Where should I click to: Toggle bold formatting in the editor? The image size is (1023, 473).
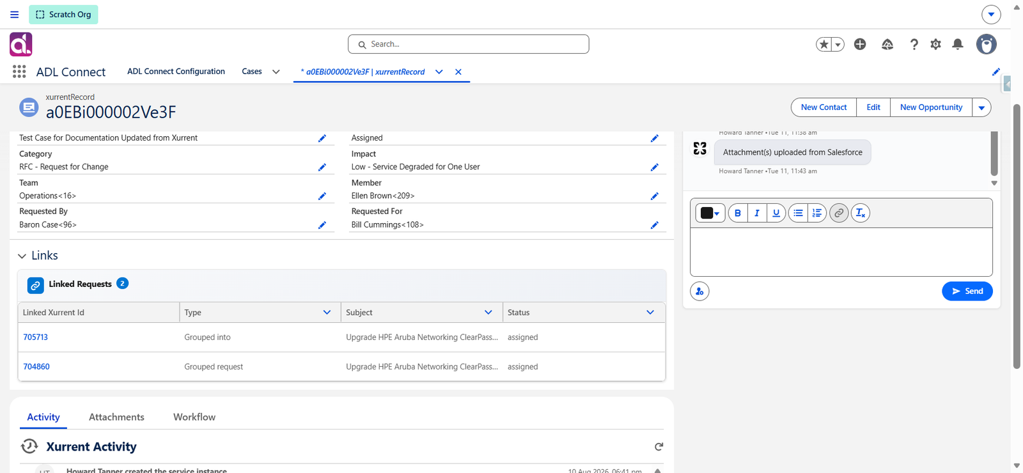click(x=738, y=213)
